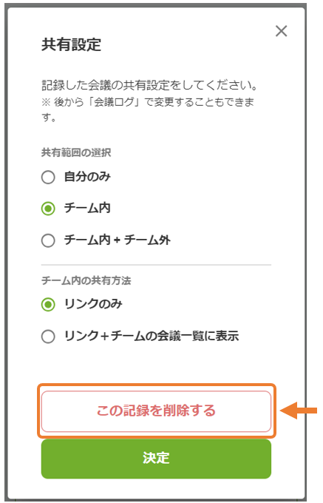Click the ※ 後から「会議ログ」 note text
323x503 pixels.
pos(148,109)
